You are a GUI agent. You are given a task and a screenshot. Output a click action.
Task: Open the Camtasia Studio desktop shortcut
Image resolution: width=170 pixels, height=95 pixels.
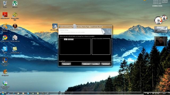coord(15,50)
